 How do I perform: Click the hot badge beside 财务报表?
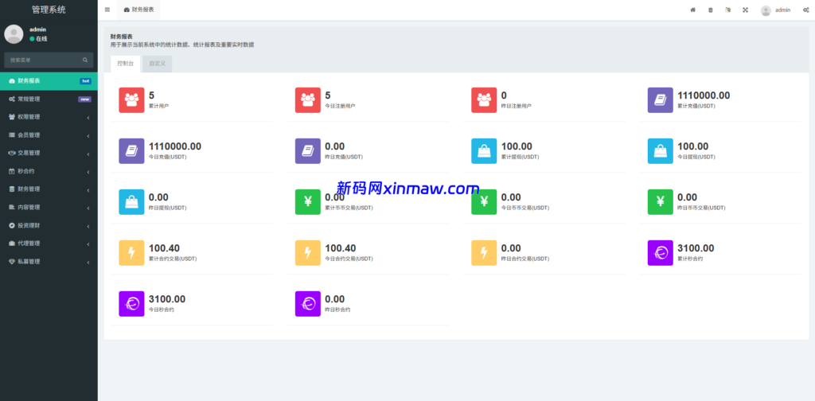tap(85, 81)
